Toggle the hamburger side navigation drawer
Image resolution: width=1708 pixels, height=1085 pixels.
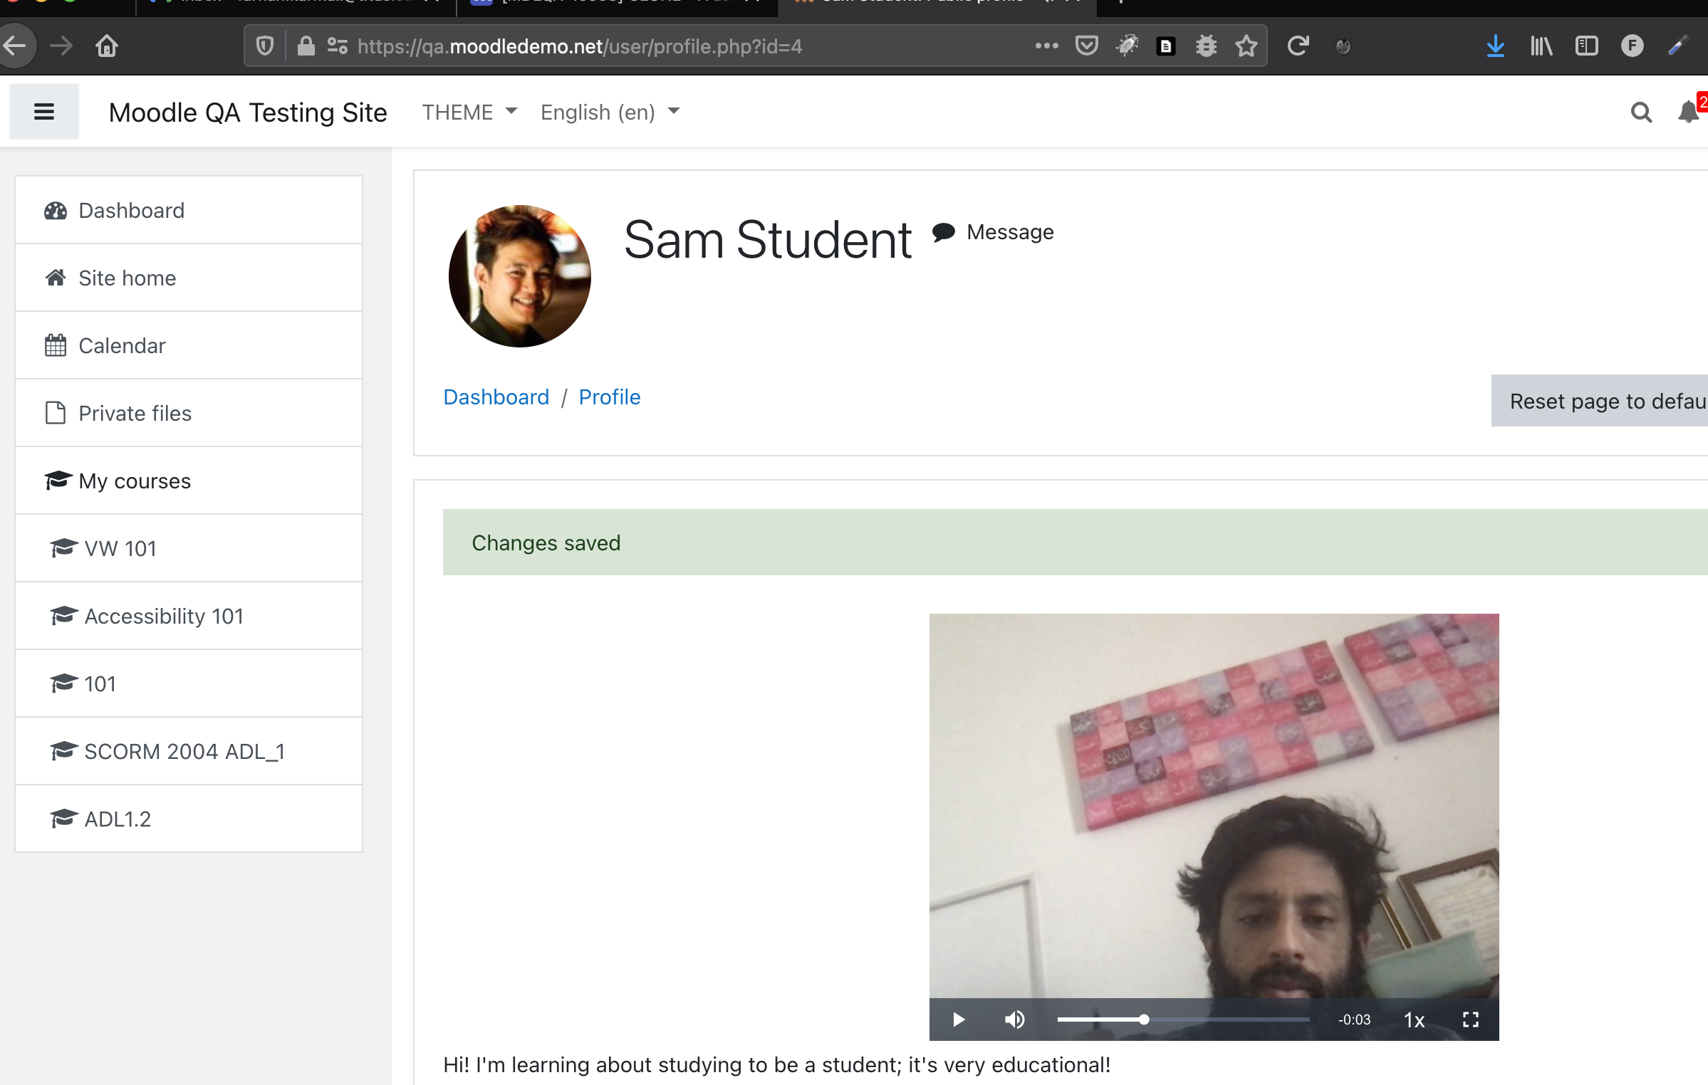click(x=44, y=112)
